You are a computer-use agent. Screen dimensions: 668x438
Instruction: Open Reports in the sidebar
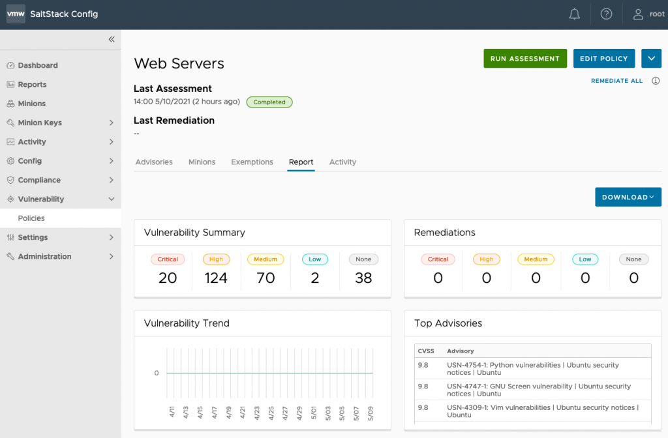point(32,85)
